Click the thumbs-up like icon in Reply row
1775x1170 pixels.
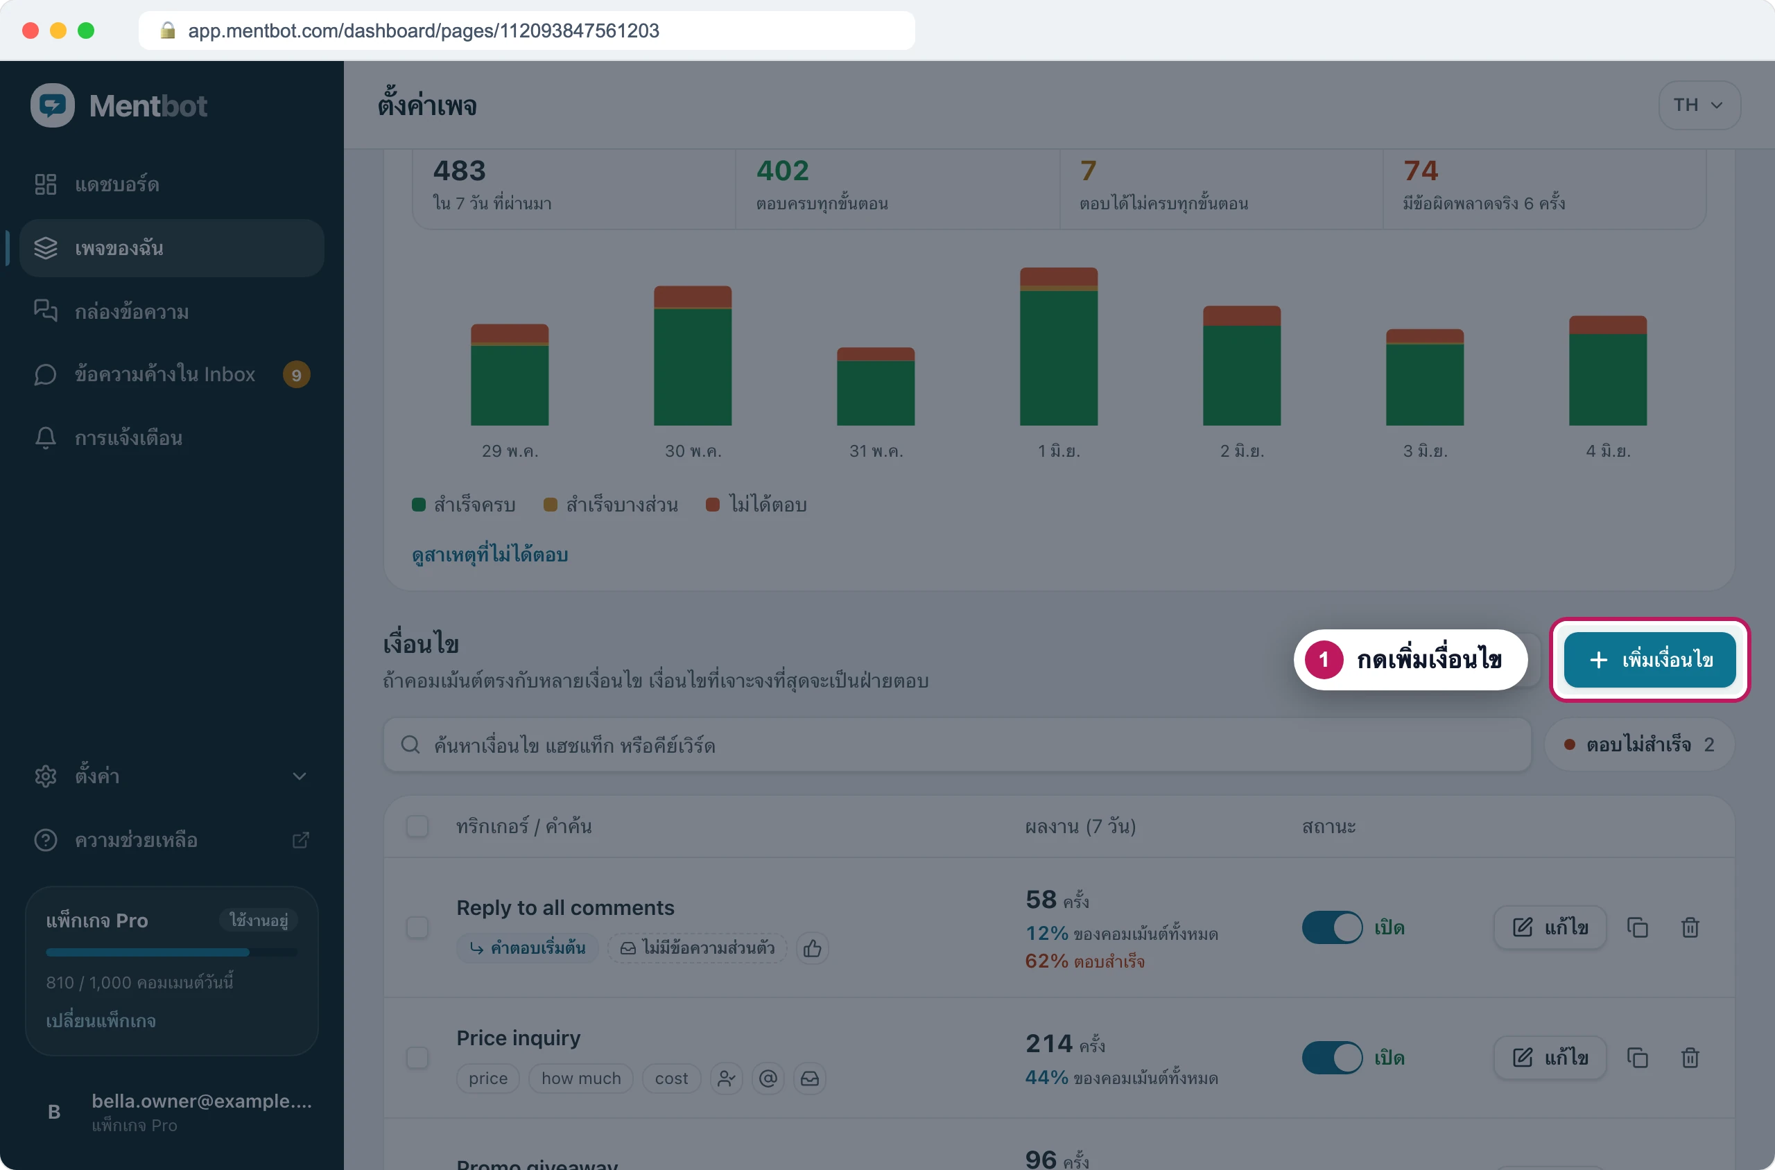[812, 948]
